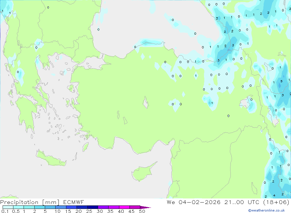
Task: Select the 35–40 mm legend color swatch
Action: tap(113, 207)
